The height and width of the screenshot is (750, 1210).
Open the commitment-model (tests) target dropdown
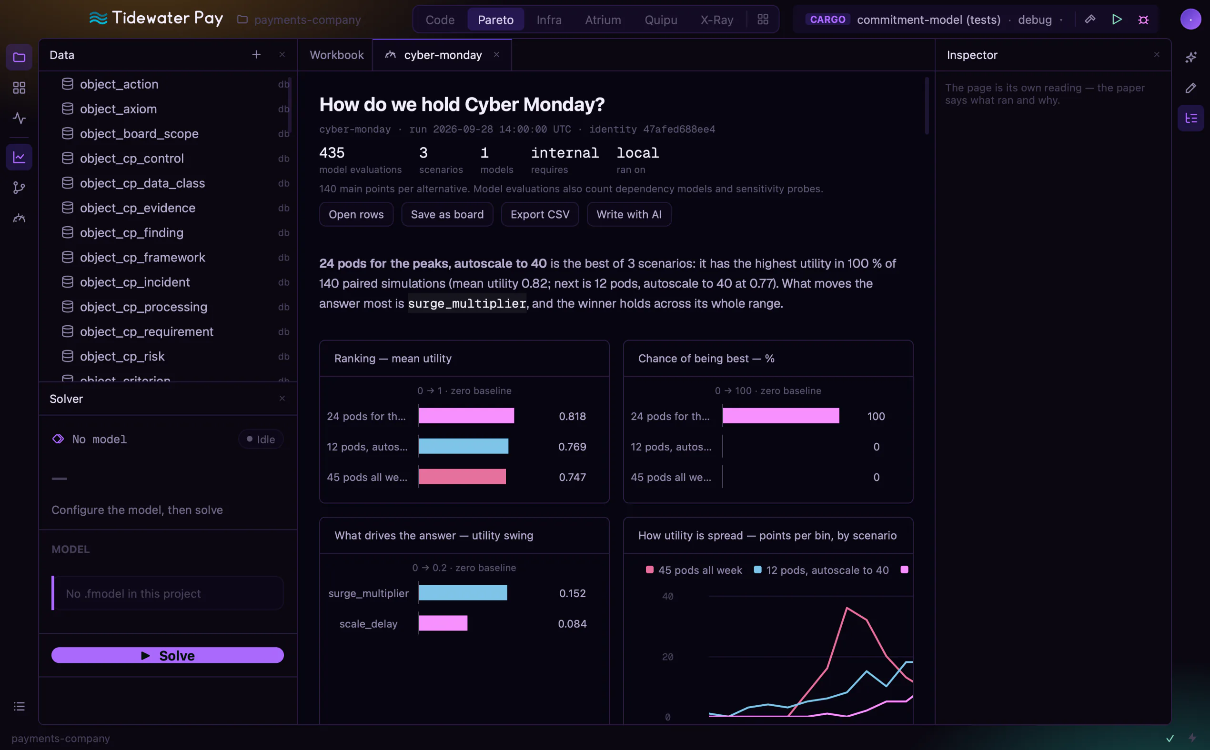pos(928,20)
